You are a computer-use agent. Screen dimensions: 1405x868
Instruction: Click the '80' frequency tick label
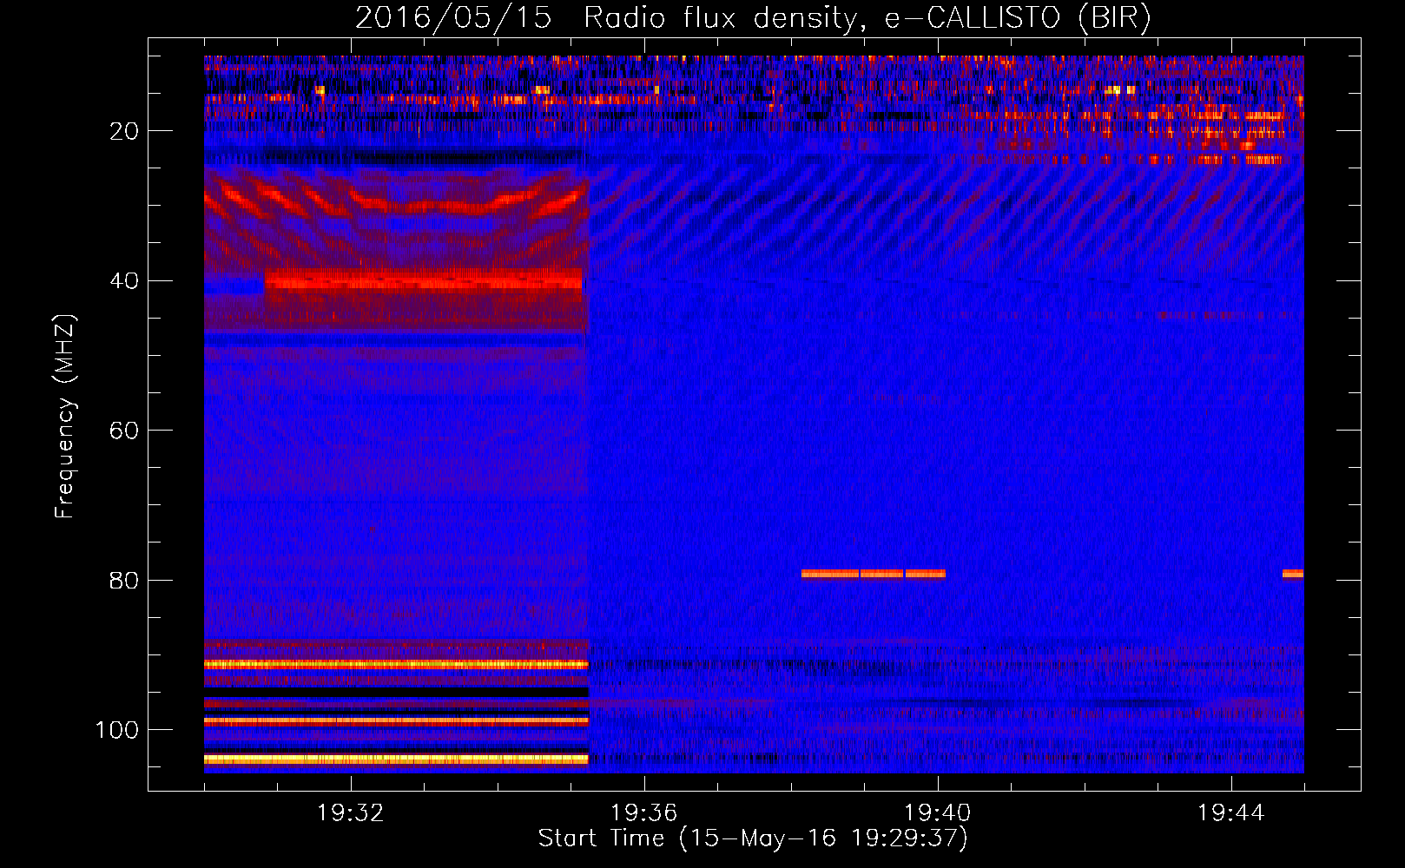[124, 580]
